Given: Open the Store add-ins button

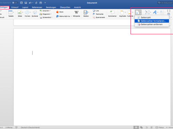Looking at the screenshot, I should click(60, 12).
